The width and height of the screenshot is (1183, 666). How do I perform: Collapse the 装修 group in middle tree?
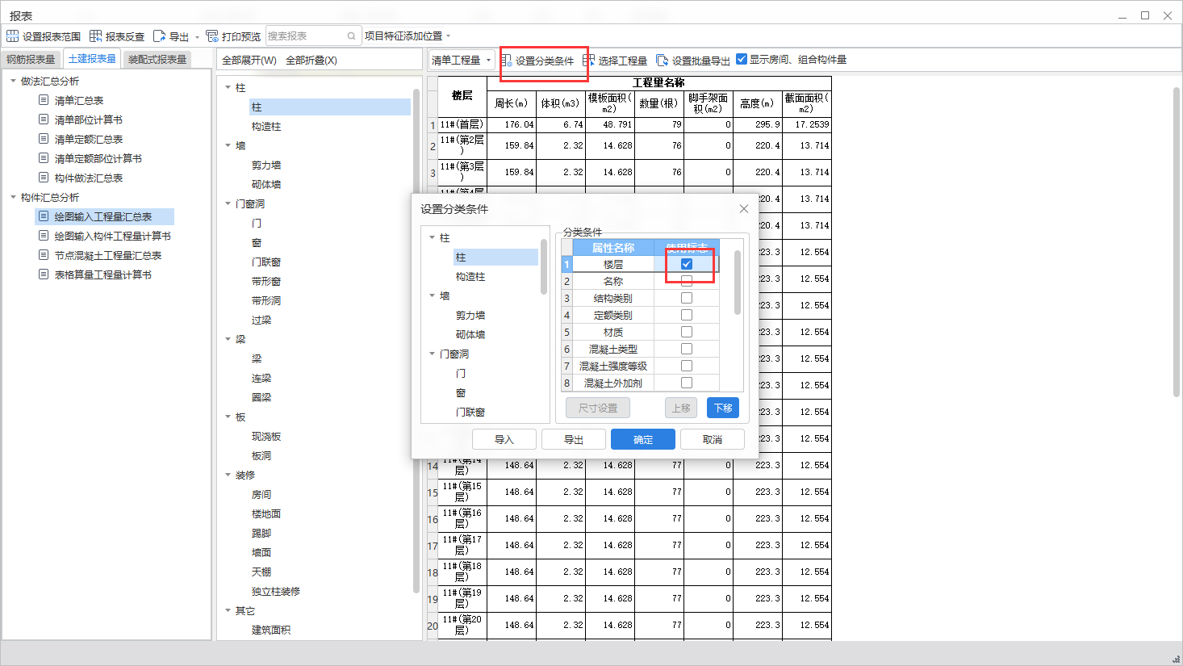(228, 475)
